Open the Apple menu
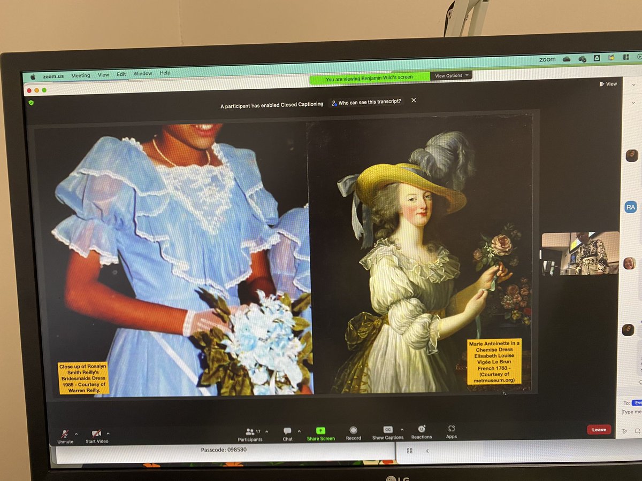The height and width of the screenshot is (481, 642). [32, 76]
